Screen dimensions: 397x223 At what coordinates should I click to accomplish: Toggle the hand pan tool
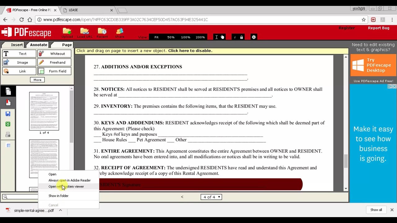coord(222,37)
